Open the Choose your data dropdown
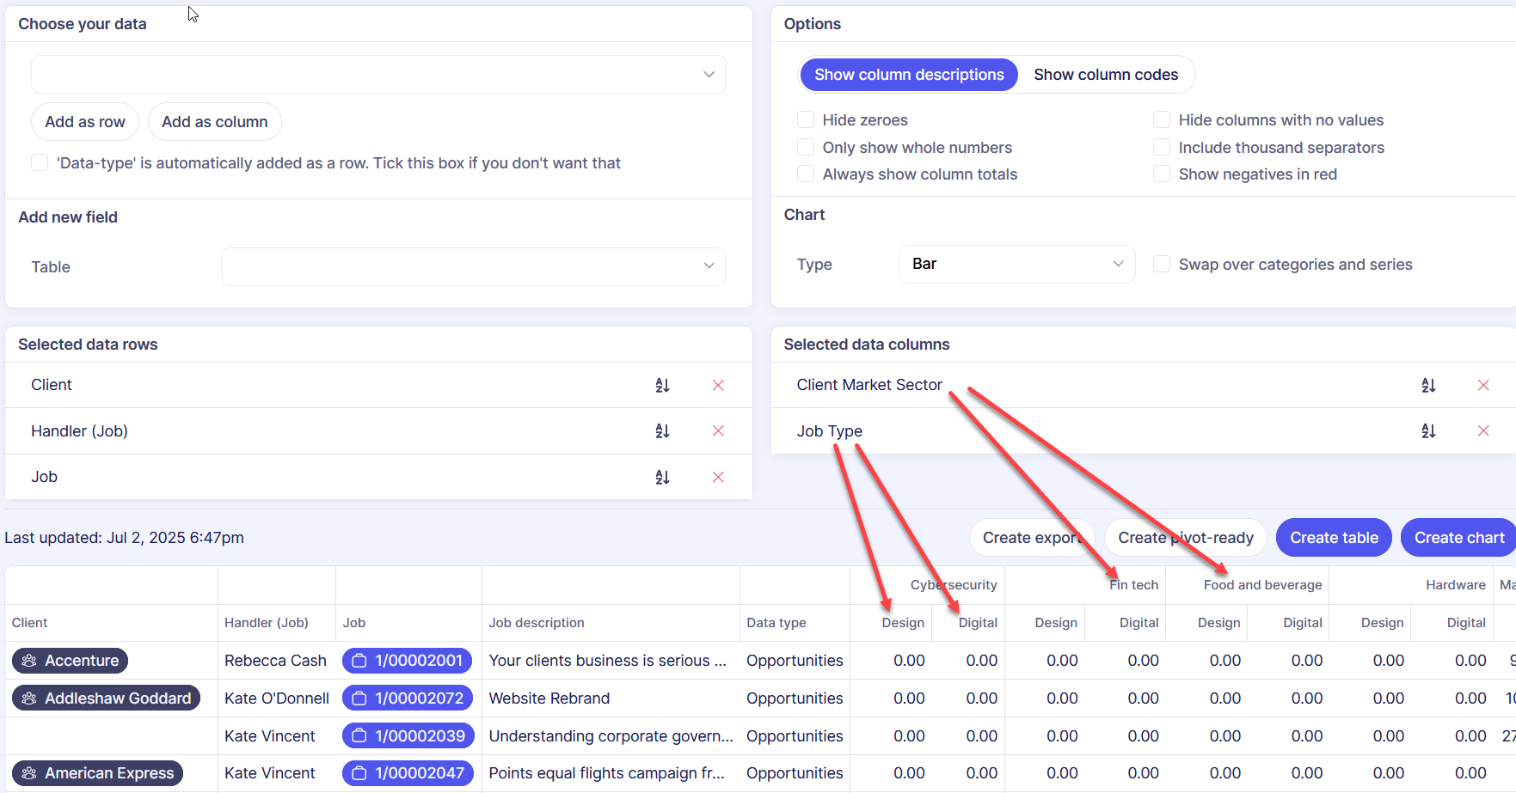The width and height of the screenshot is (1516, 793). [378, 75]
